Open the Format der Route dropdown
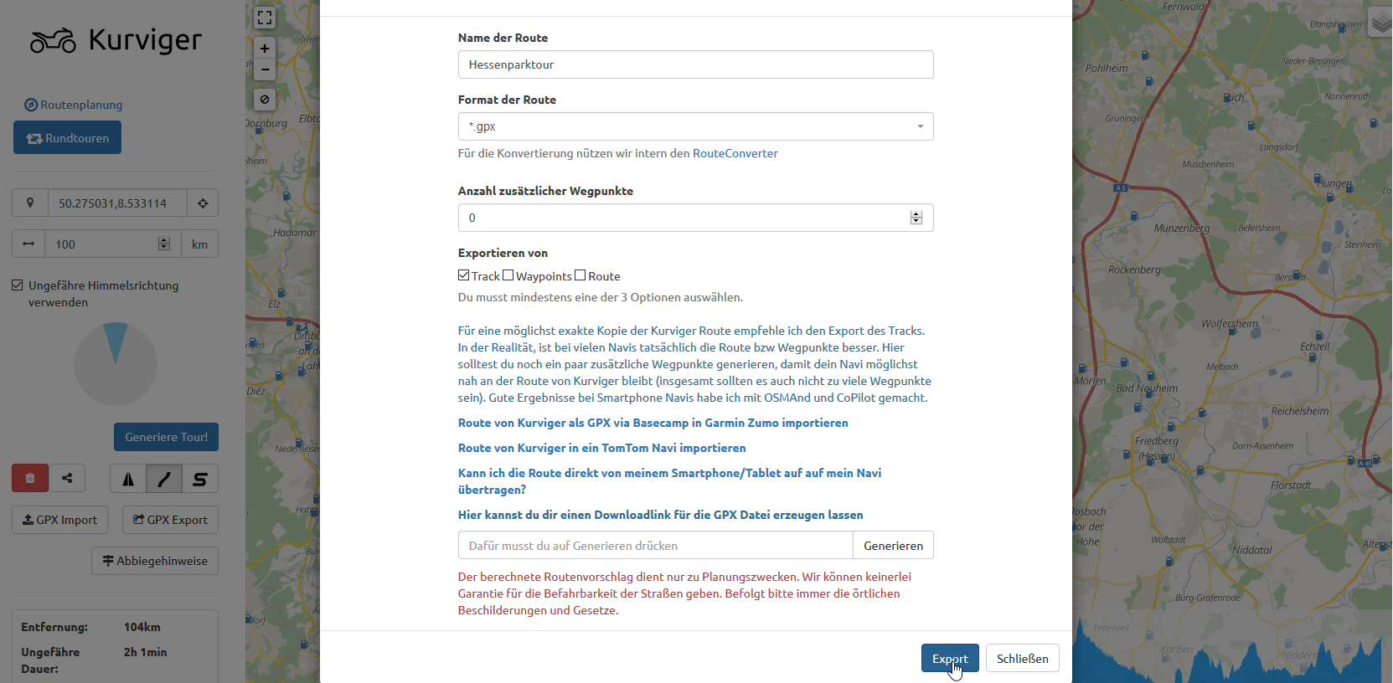This screenshot has width=1393, height=683. 695,126
